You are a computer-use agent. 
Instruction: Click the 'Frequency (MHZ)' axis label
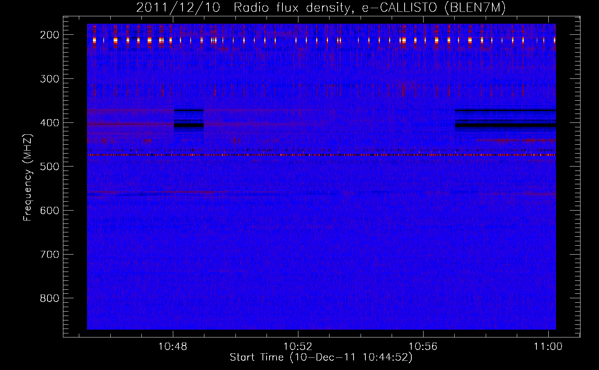[28, 178]
